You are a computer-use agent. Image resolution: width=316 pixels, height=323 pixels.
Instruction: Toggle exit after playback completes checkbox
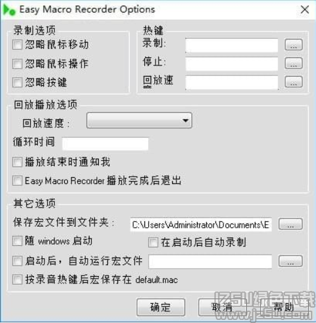[17, 181]
